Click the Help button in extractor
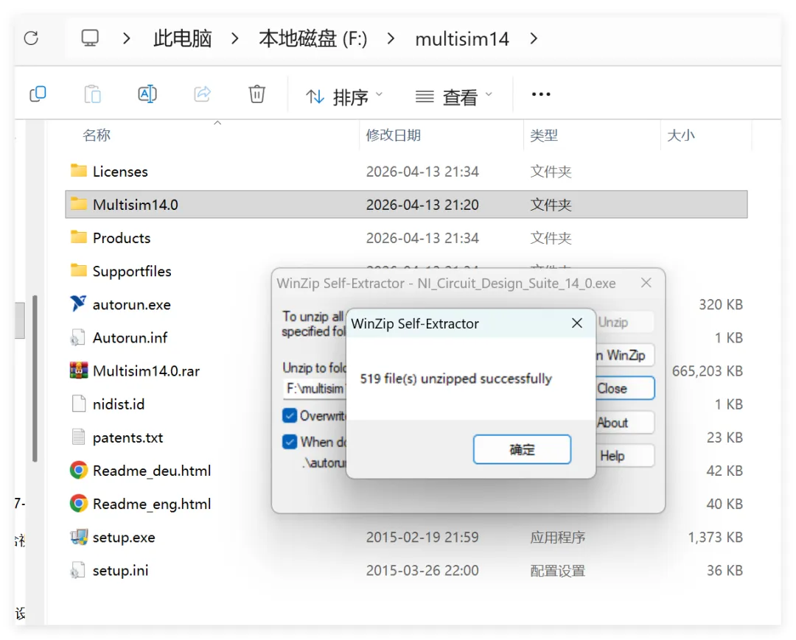The width and height of the screenshot is (796, 640). point(625,456)
